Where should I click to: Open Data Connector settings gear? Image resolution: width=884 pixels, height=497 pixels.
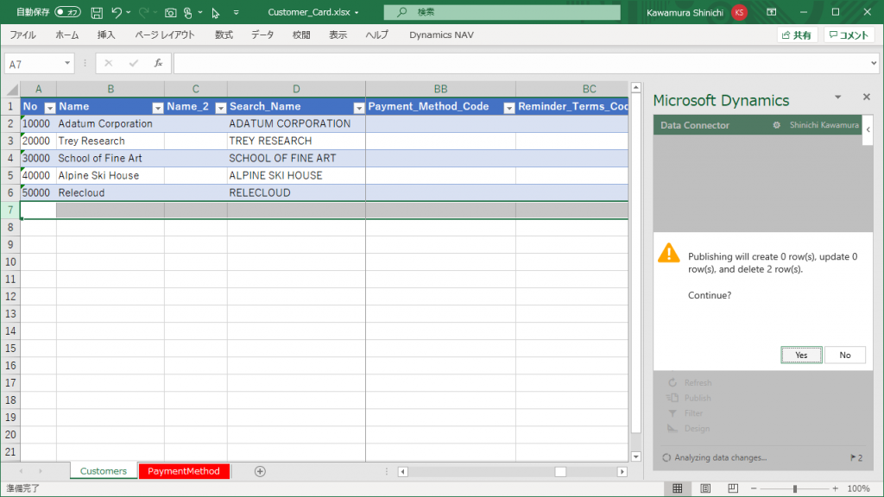[x=776, y=125]
